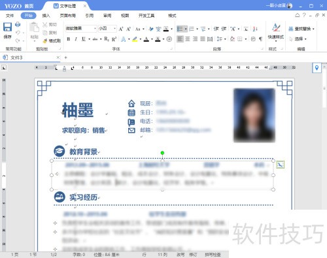Open the Highlight color dropdown arrow

[x=141, y=39]
